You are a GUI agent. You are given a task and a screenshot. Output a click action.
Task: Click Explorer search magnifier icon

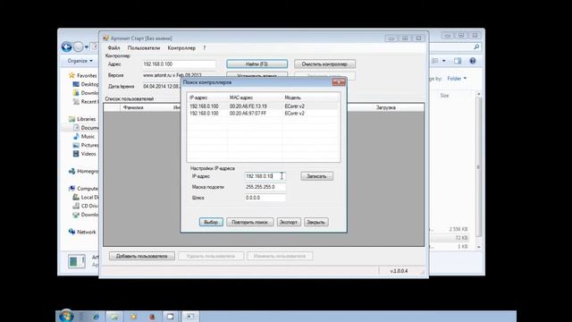476,47
